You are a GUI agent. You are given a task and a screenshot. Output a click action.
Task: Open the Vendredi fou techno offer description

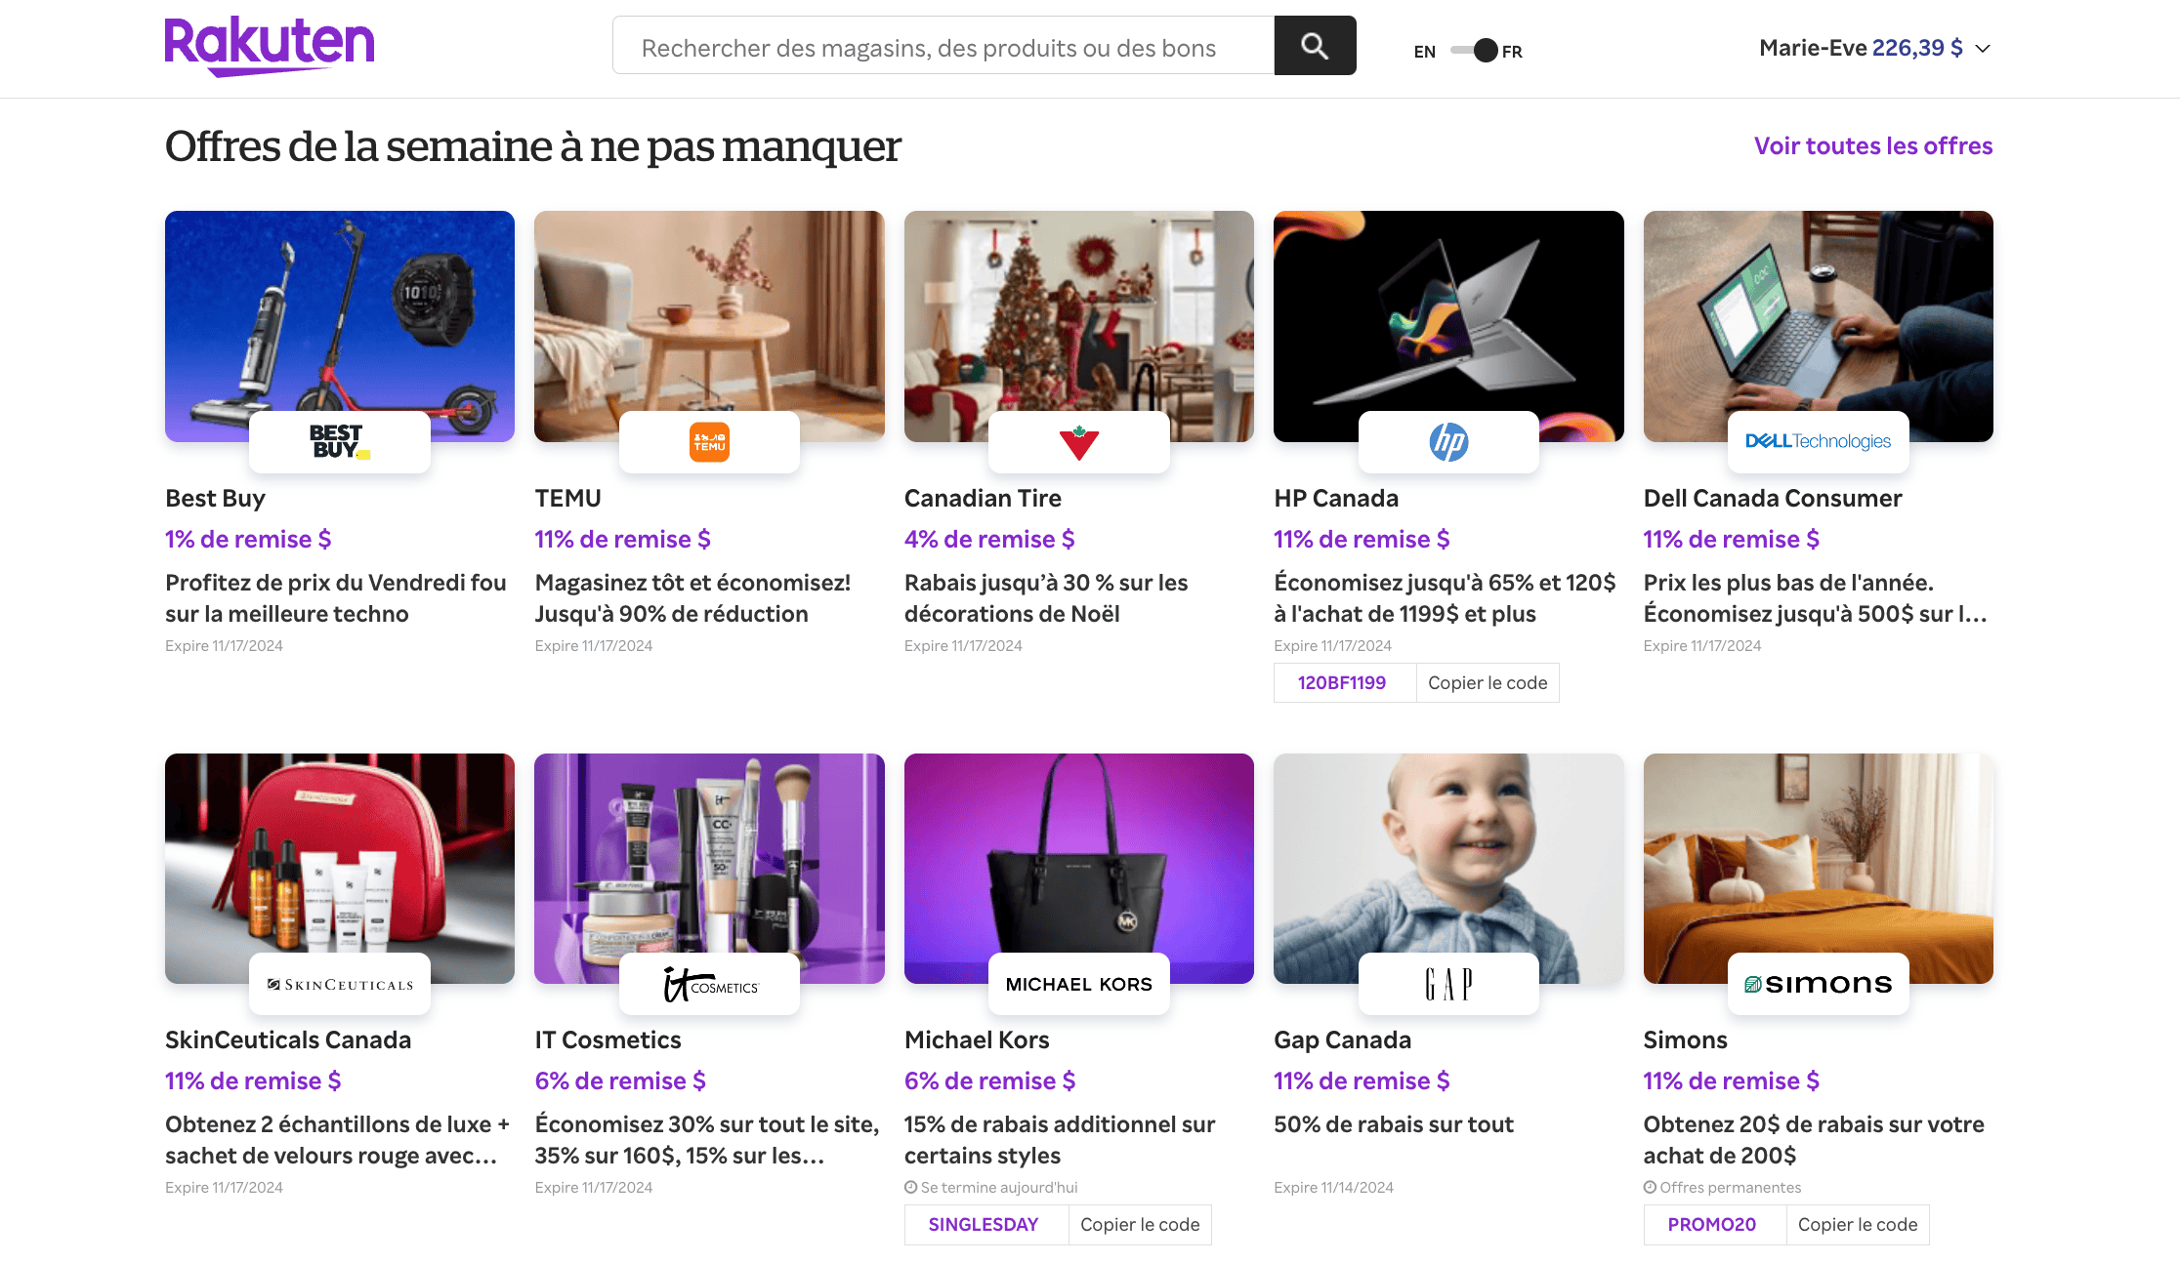tap(336, 598)
